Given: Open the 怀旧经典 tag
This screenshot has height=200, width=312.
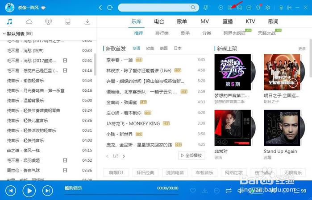Looking at the screenshot, I should pyautogui.click(x=145, y=172).
